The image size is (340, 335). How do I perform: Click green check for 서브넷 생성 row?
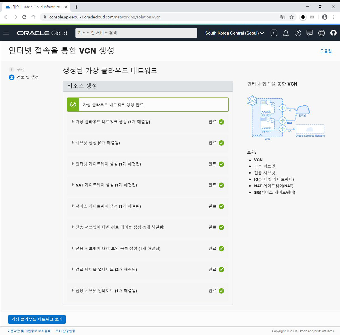pyautogui.click(x=222, y=143)
